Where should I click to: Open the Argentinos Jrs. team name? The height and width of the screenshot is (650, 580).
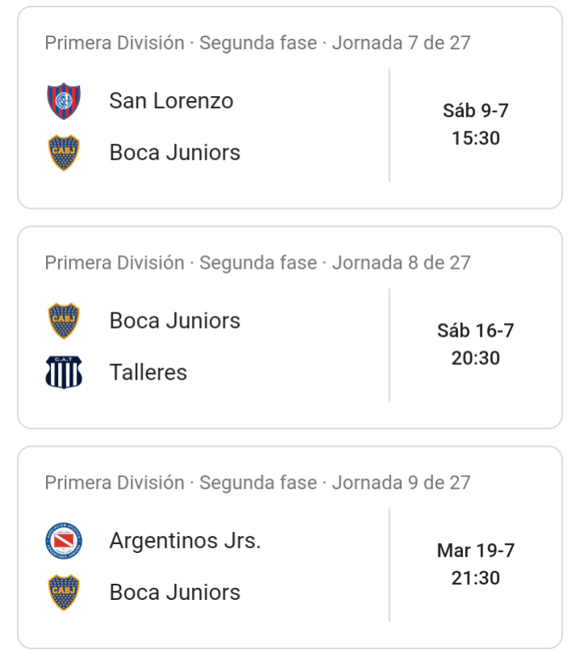[186, 540]
